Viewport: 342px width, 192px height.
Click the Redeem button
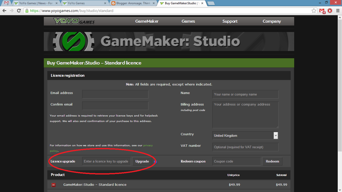tap(272, 161)
